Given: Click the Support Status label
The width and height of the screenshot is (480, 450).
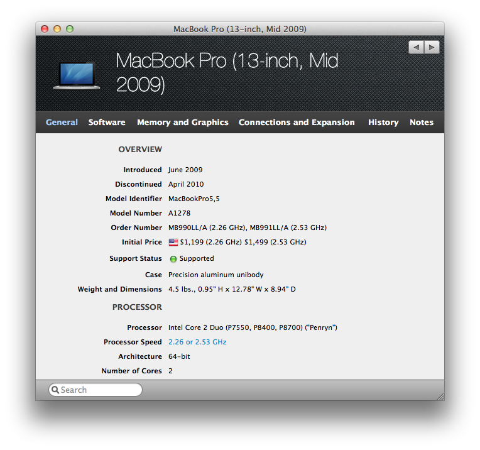Looking at the screenshot, I should click(136, 258).
